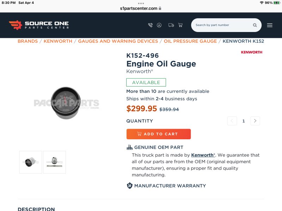Decrease quantity with left arrow
This screenshot has width=282, height=211.
click(x=232, y=121)
